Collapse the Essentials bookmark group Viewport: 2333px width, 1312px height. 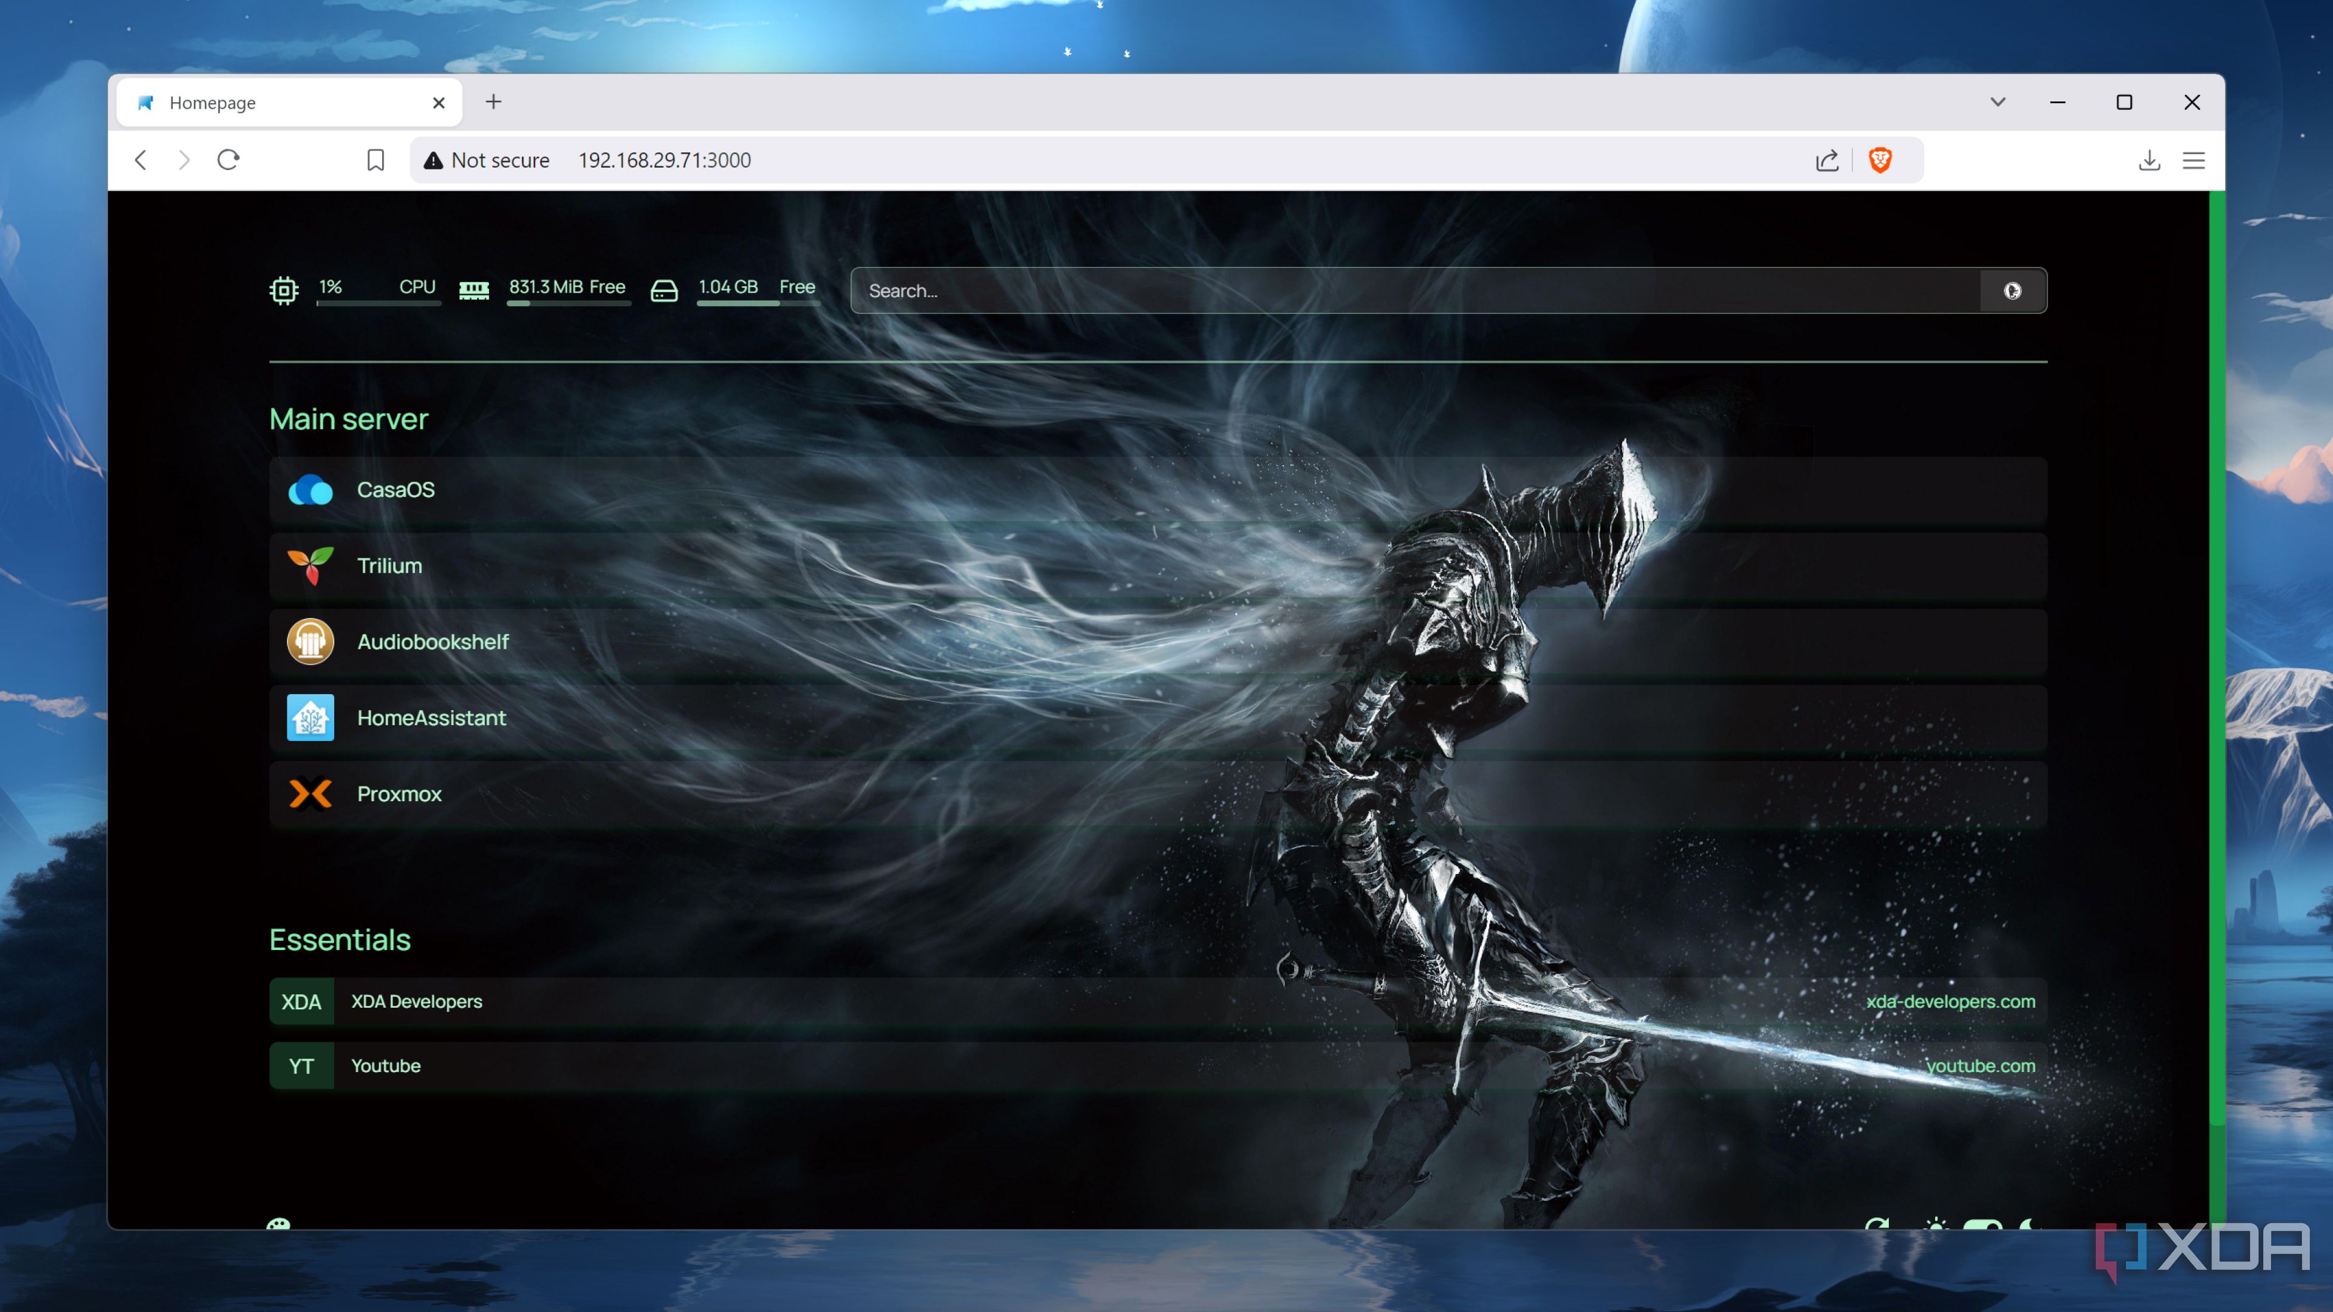click(340, 940)
